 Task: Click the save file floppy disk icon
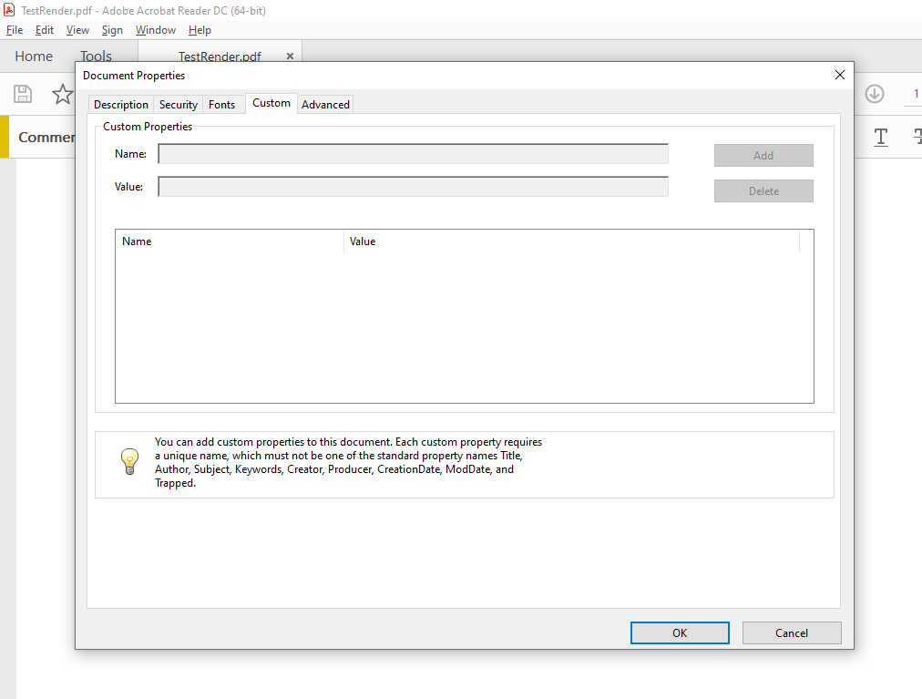pyautogui.click(x=23, y=94)
